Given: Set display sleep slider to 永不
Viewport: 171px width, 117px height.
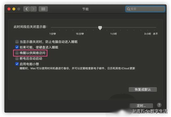Looking at the screenshot, I should (154, 27).
